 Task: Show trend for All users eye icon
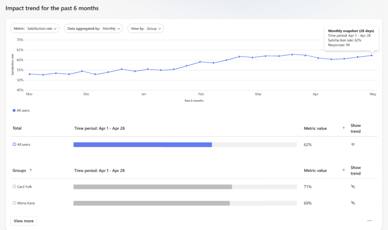(353, 145)
